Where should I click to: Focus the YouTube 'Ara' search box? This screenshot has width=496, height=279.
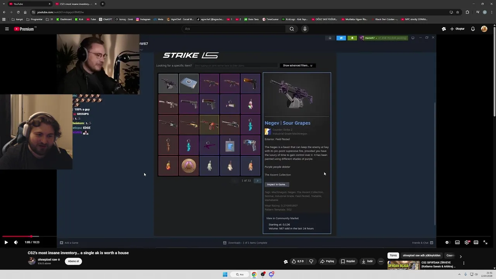point(234,29)
